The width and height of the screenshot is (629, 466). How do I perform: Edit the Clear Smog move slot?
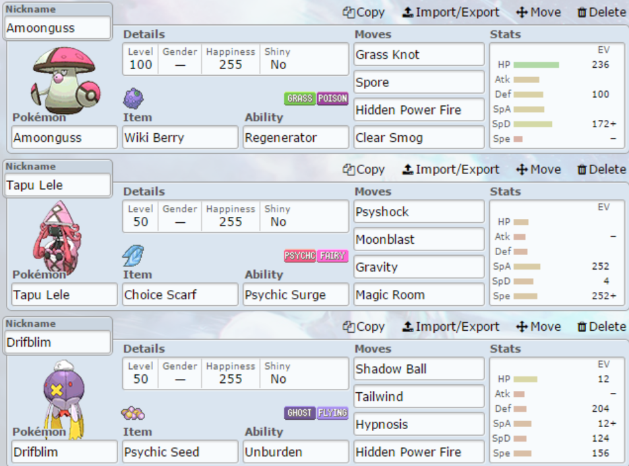[x=419, y=138]
